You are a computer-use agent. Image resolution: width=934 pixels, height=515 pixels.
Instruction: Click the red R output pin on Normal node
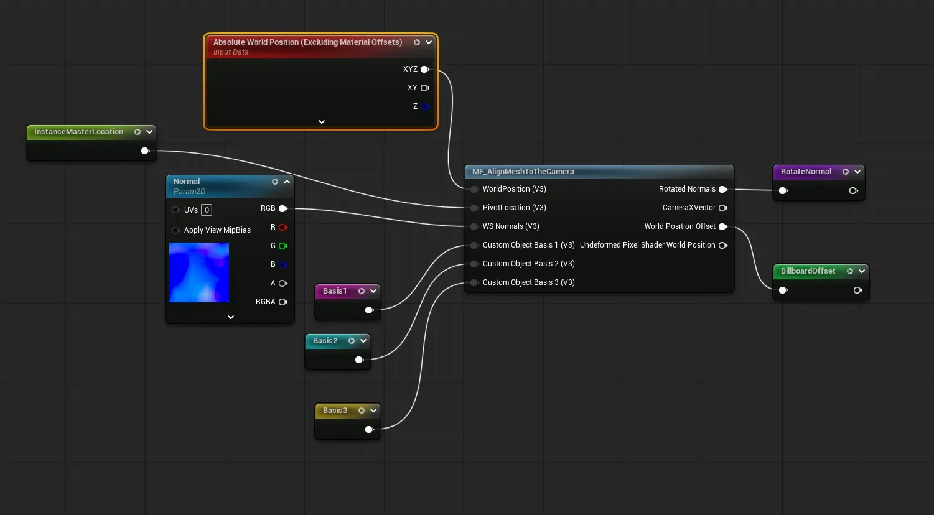point(283,227)
